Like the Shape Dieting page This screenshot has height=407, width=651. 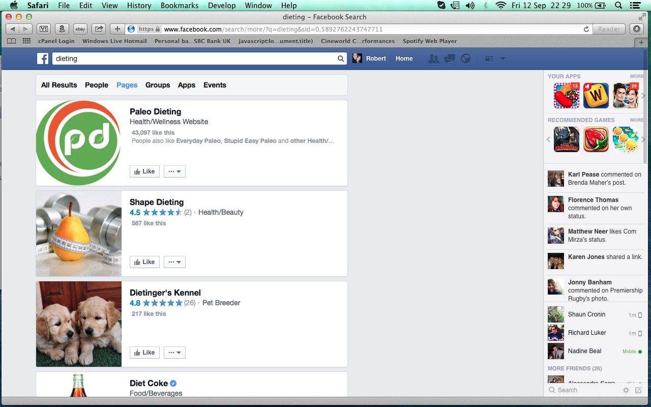(144, 262)
